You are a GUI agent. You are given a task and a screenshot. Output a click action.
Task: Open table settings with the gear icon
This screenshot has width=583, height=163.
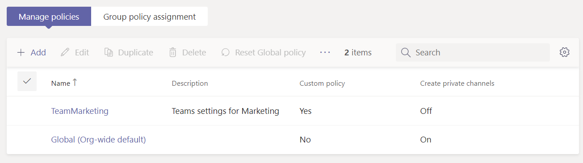coord(564,52)
